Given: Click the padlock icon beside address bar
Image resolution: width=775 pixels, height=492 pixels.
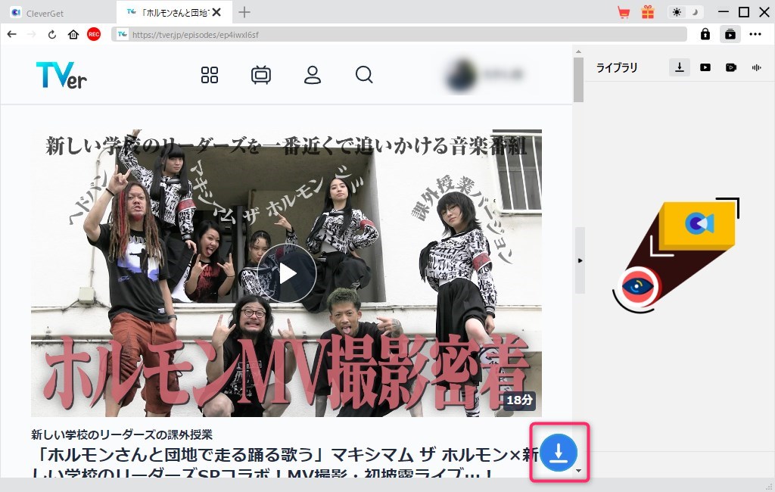Looking at the screenshot, I should pos(705,34).
